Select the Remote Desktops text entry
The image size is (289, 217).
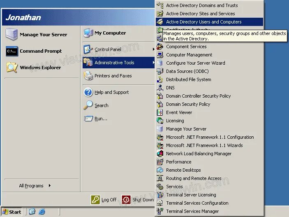183,170
